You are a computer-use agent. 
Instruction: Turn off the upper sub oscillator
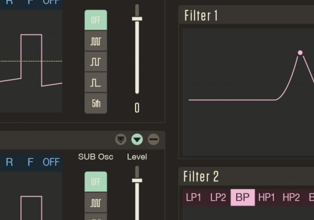pos(96,20)
